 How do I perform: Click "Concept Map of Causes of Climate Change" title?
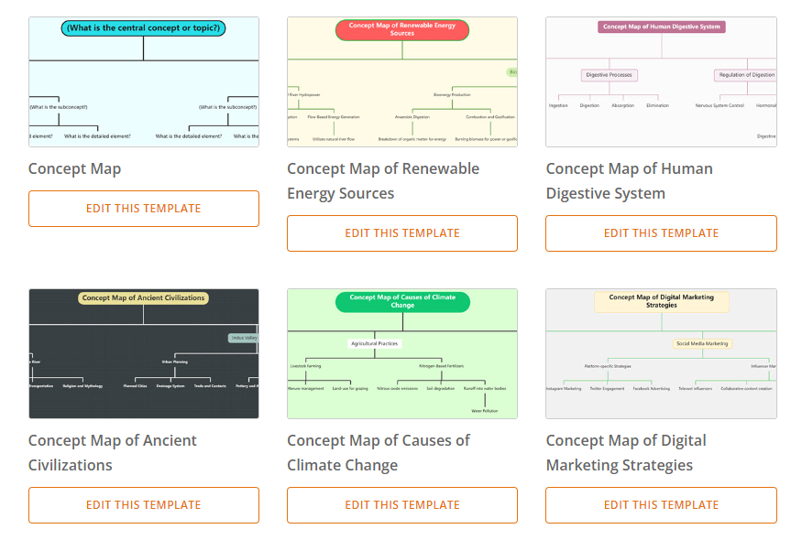[x=379, y=452]
